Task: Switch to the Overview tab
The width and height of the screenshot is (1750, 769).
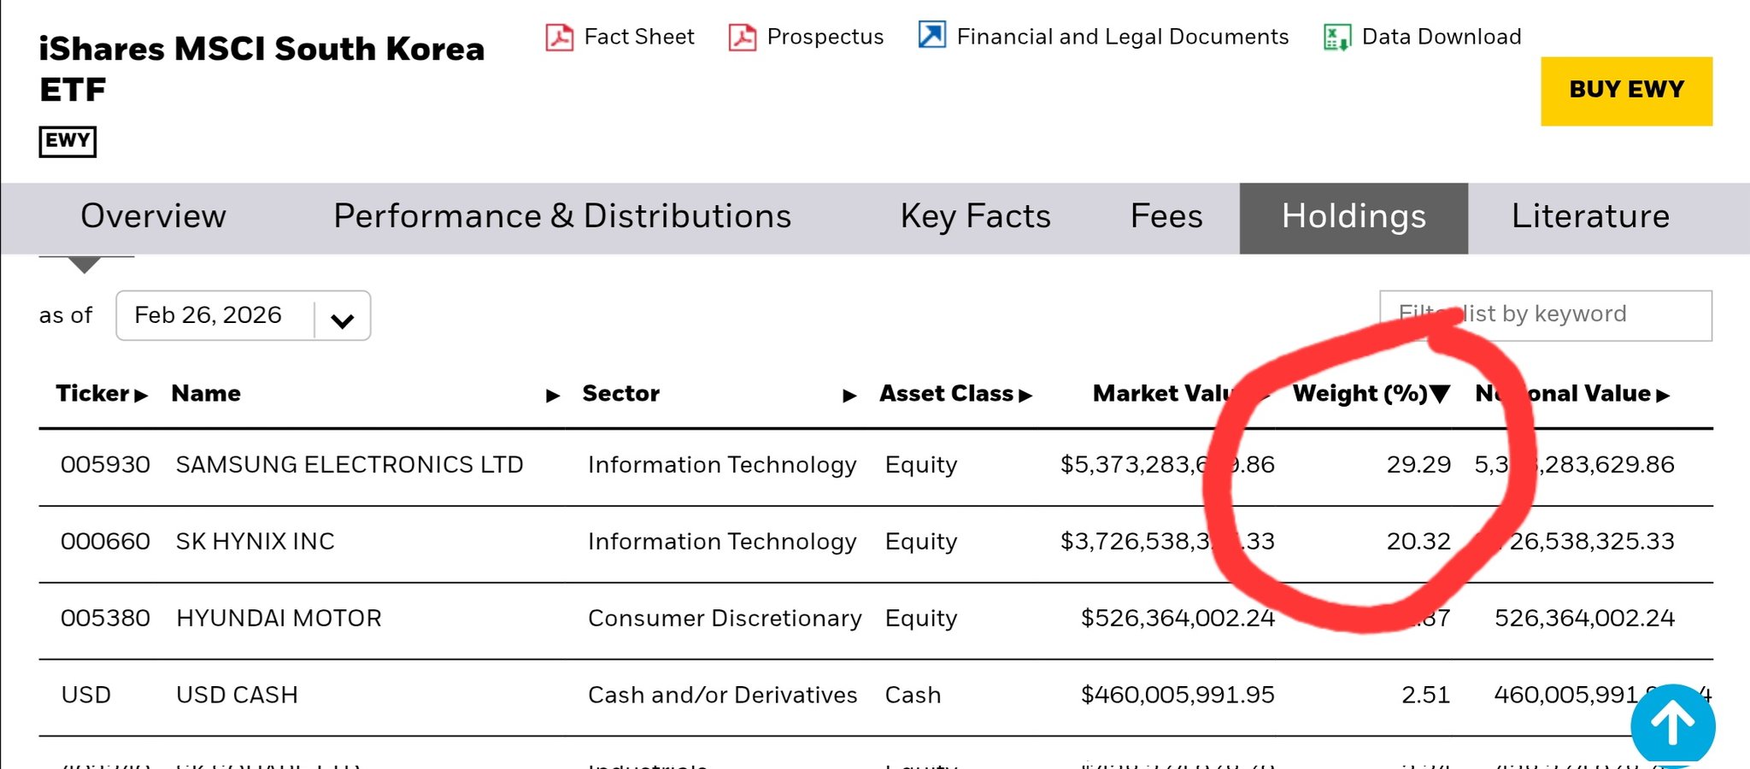Action: tap(154, 216)
